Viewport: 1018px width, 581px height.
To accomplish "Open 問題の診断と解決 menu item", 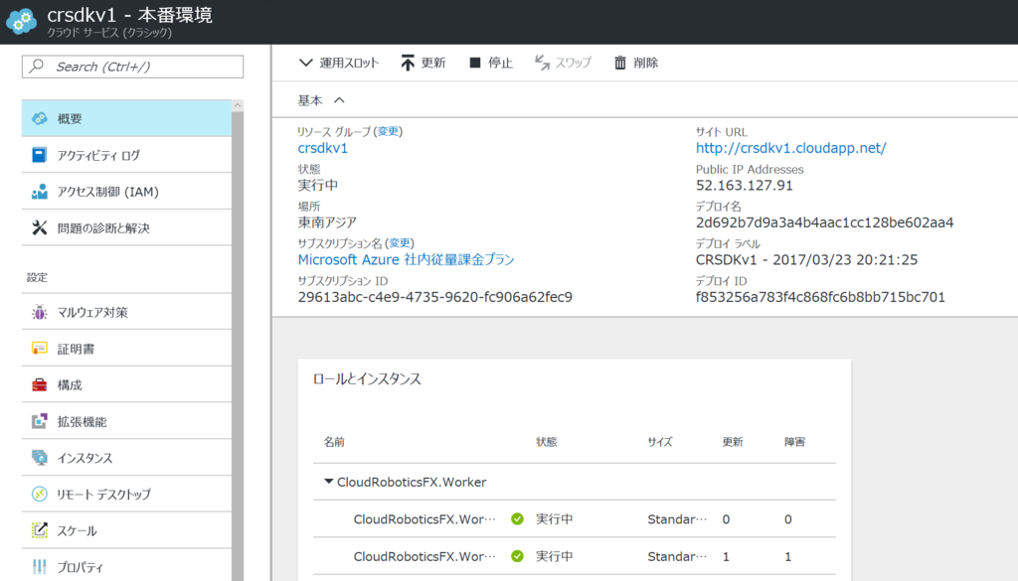I will click(126, 227).
